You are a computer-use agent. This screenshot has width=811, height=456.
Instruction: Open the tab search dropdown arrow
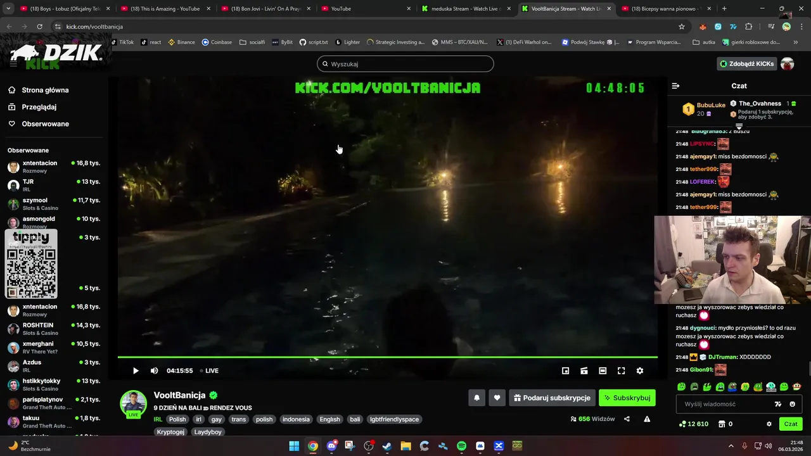click(8, 9)
